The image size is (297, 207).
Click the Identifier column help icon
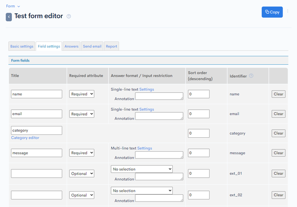click(x=251, y=76)
